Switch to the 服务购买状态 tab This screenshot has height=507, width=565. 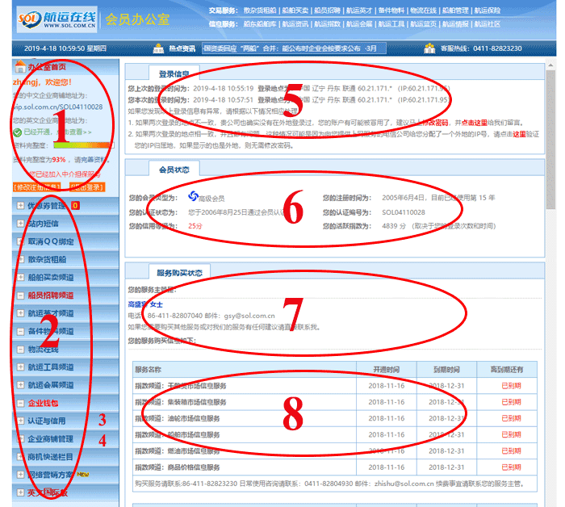coord(179,272)
